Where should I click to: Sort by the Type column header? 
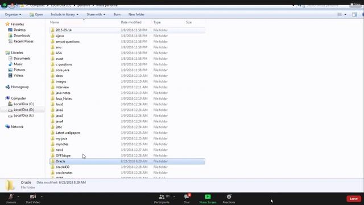157,22
